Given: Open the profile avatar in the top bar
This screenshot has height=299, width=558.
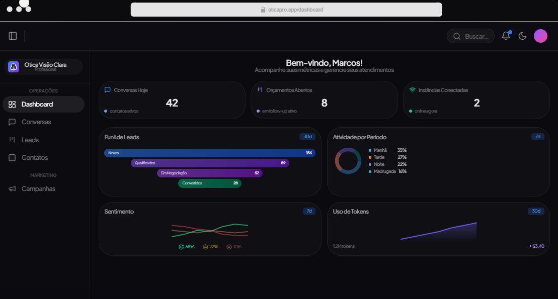Looking at the screenshot, I should (x=540, y=36).
